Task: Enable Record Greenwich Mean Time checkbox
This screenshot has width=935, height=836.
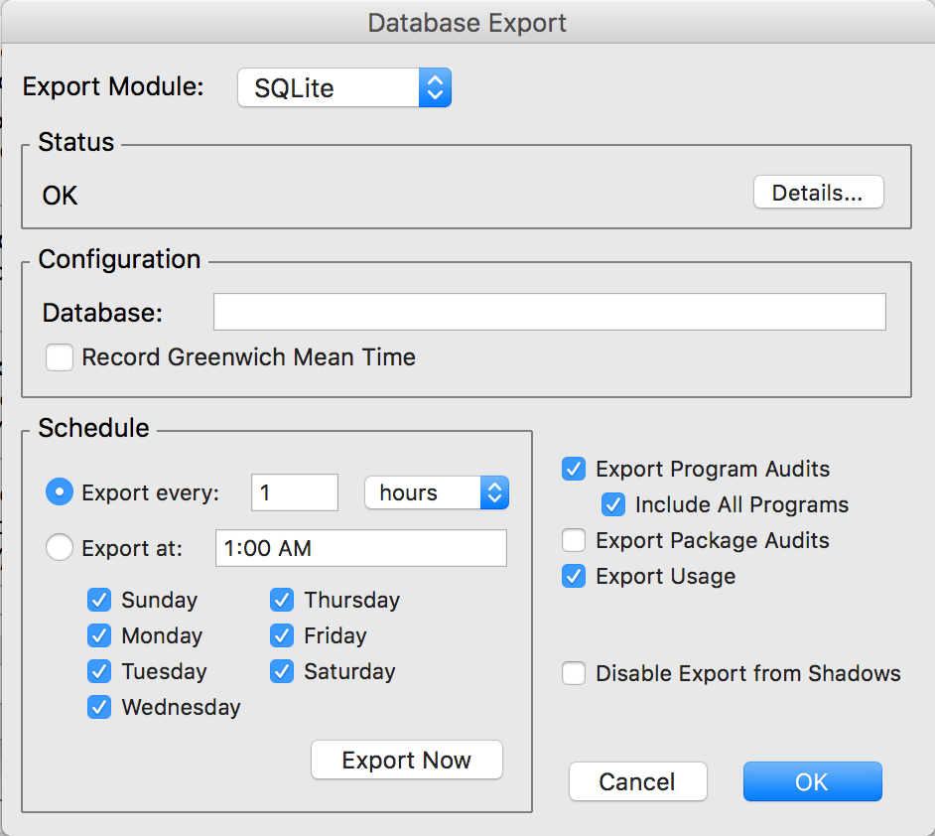Action: (x=61, y=357)
